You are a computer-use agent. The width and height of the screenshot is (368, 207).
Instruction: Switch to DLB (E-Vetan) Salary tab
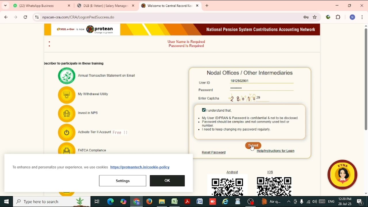[105, 6]
